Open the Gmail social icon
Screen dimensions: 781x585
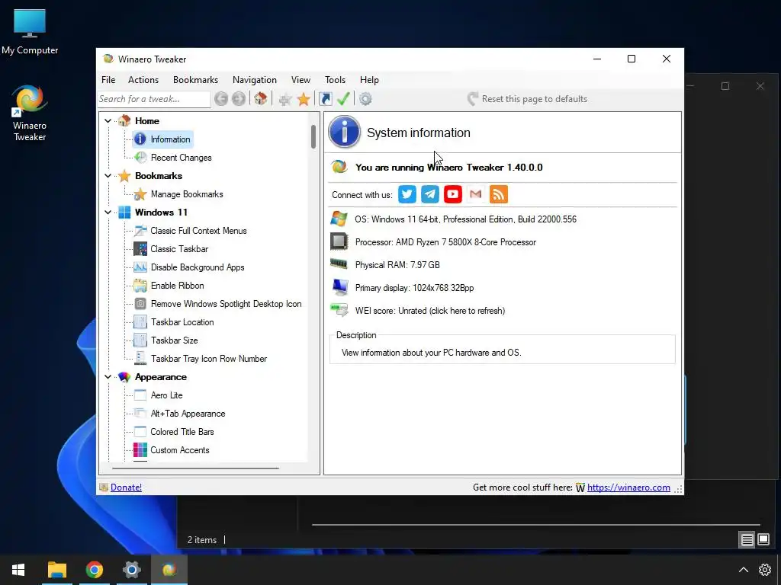476,194
